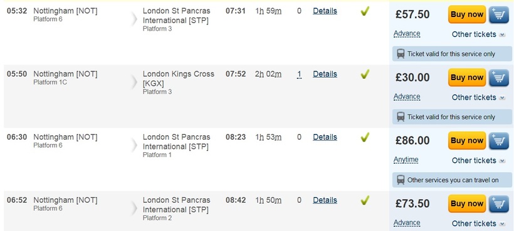The height and width of the screenshot is (231, 514).
Task: Click the 1 change link on 05:50 service
Action: [299, 74]
